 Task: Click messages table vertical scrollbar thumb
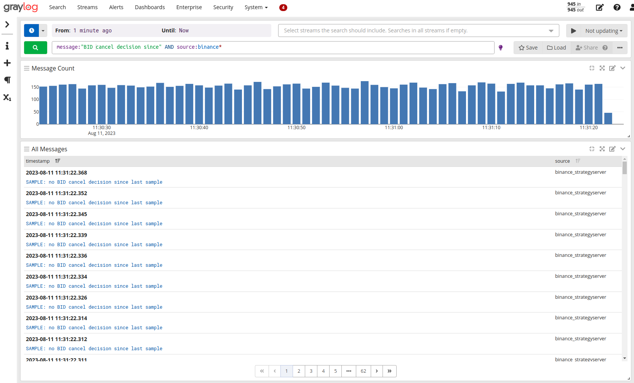624,168
